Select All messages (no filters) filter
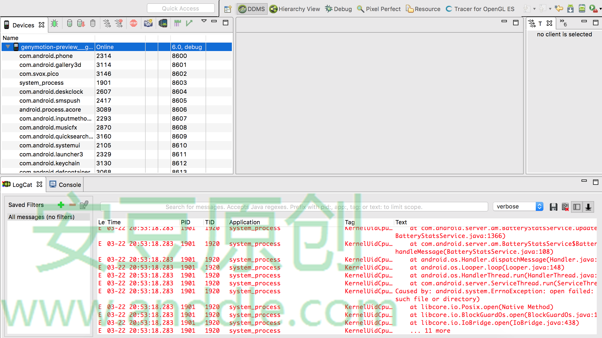 pos(42,217)
